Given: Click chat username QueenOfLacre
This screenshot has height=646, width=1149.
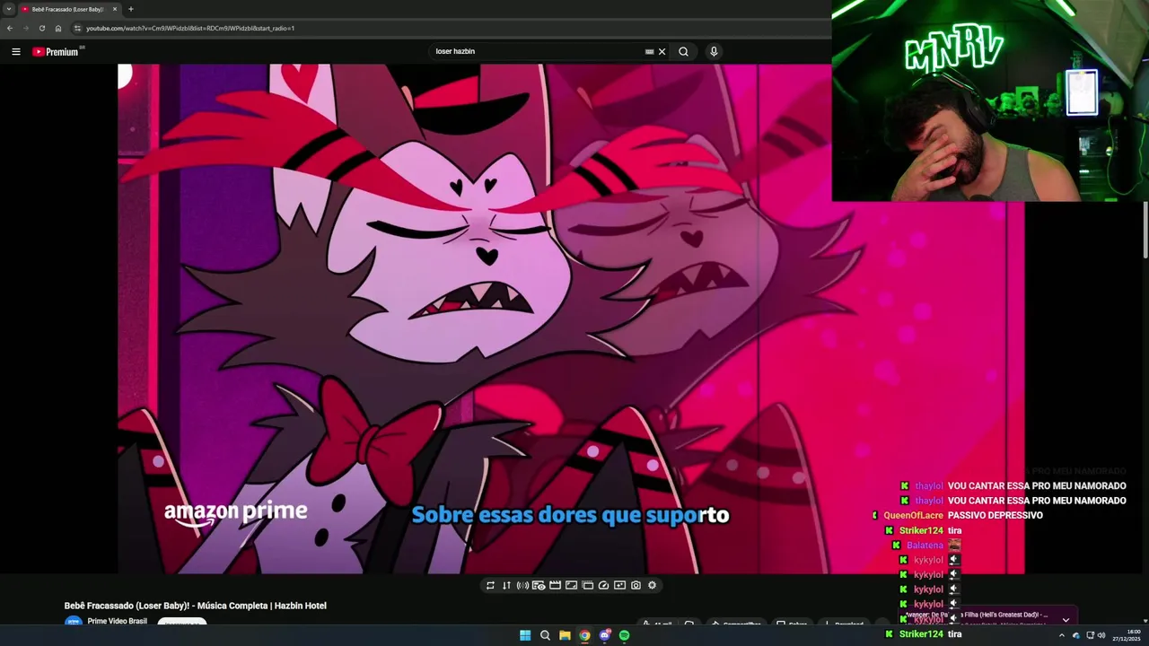Looking at the screenshot, I should 913,515.
